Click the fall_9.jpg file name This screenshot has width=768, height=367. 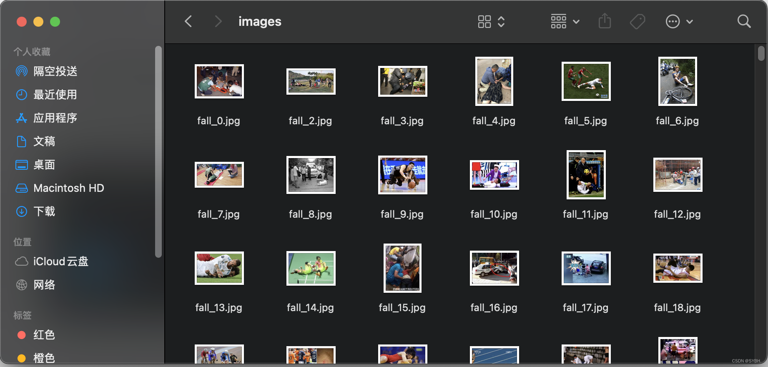[x=402, y=214]
